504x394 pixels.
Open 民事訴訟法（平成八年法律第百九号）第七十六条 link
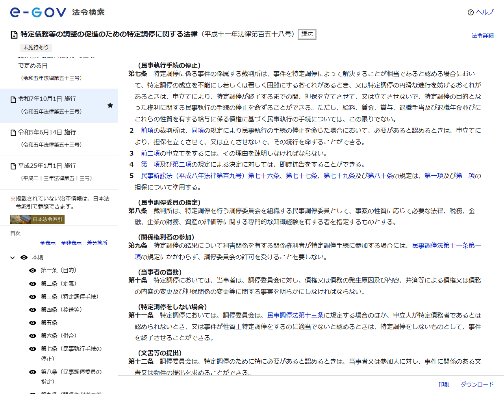point(210,176)
